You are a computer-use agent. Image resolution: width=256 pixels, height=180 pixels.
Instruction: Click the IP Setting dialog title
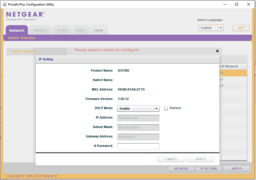point(46,59)
